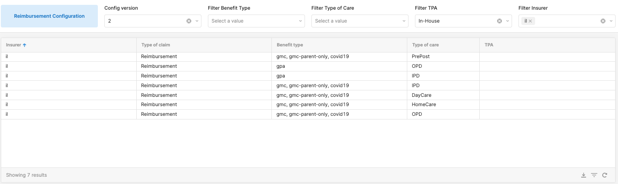This screenshot has width=618, height=184.
Task: Open the Filter Benefit Type dropdown
Action: coord(256,21)
